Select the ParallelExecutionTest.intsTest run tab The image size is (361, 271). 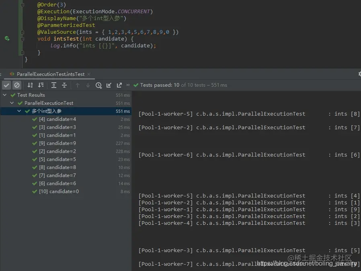click(x=50, y=74)
